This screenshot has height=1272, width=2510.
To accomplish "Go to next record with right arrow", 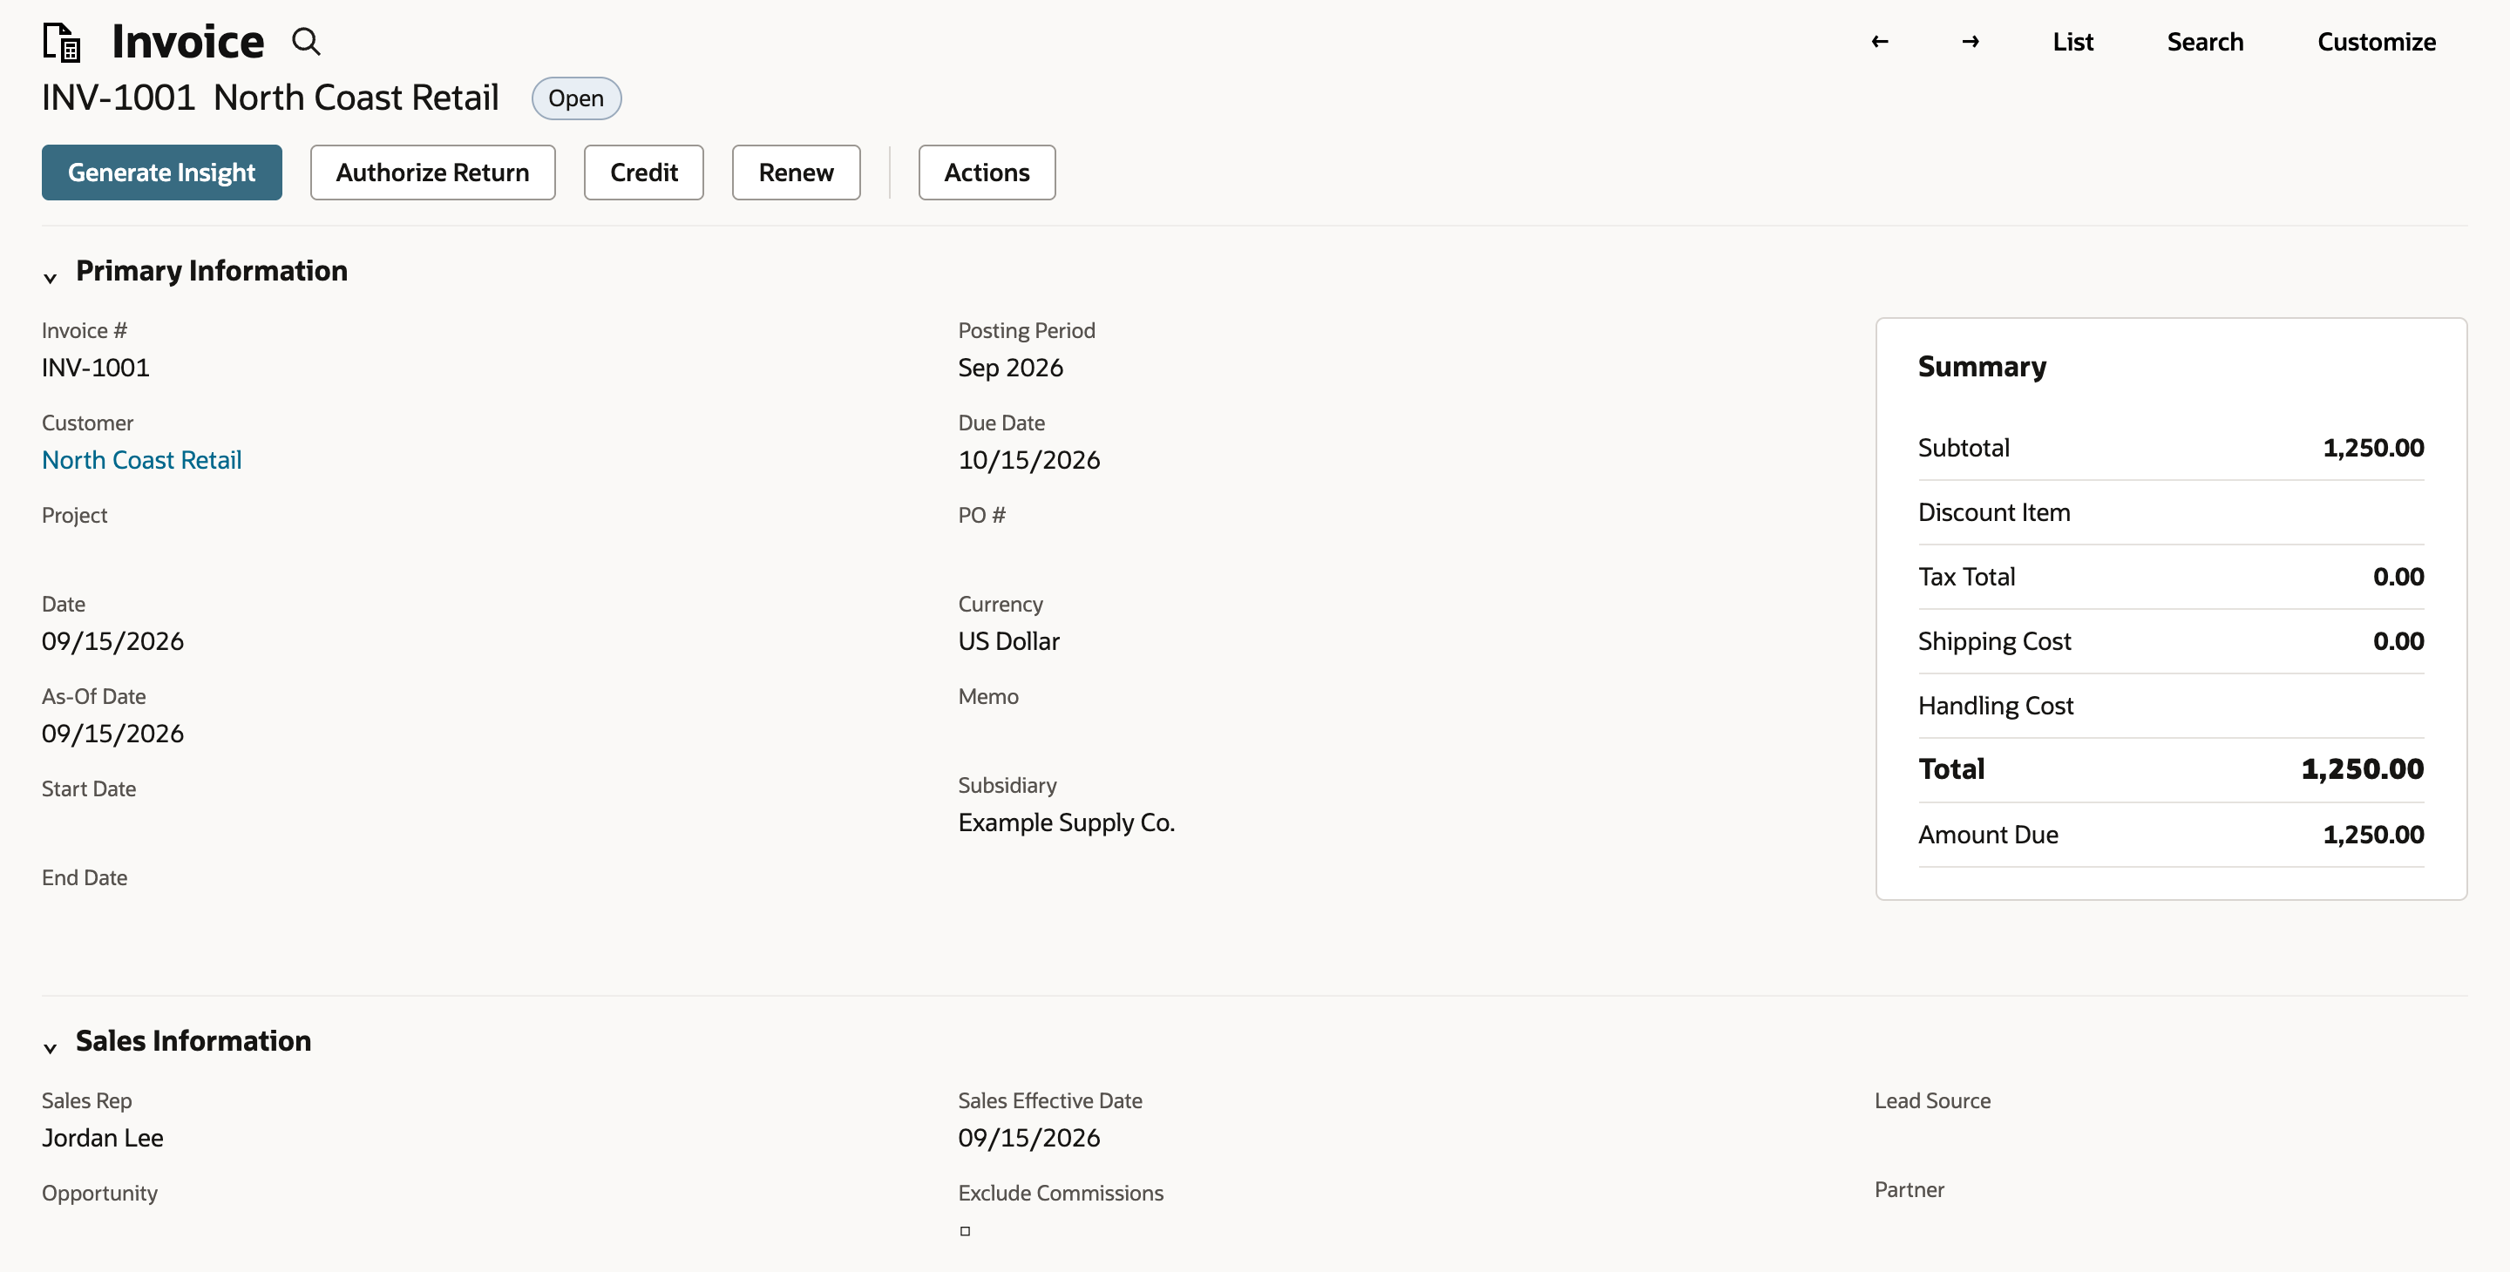I will (x=1971, y=42).
